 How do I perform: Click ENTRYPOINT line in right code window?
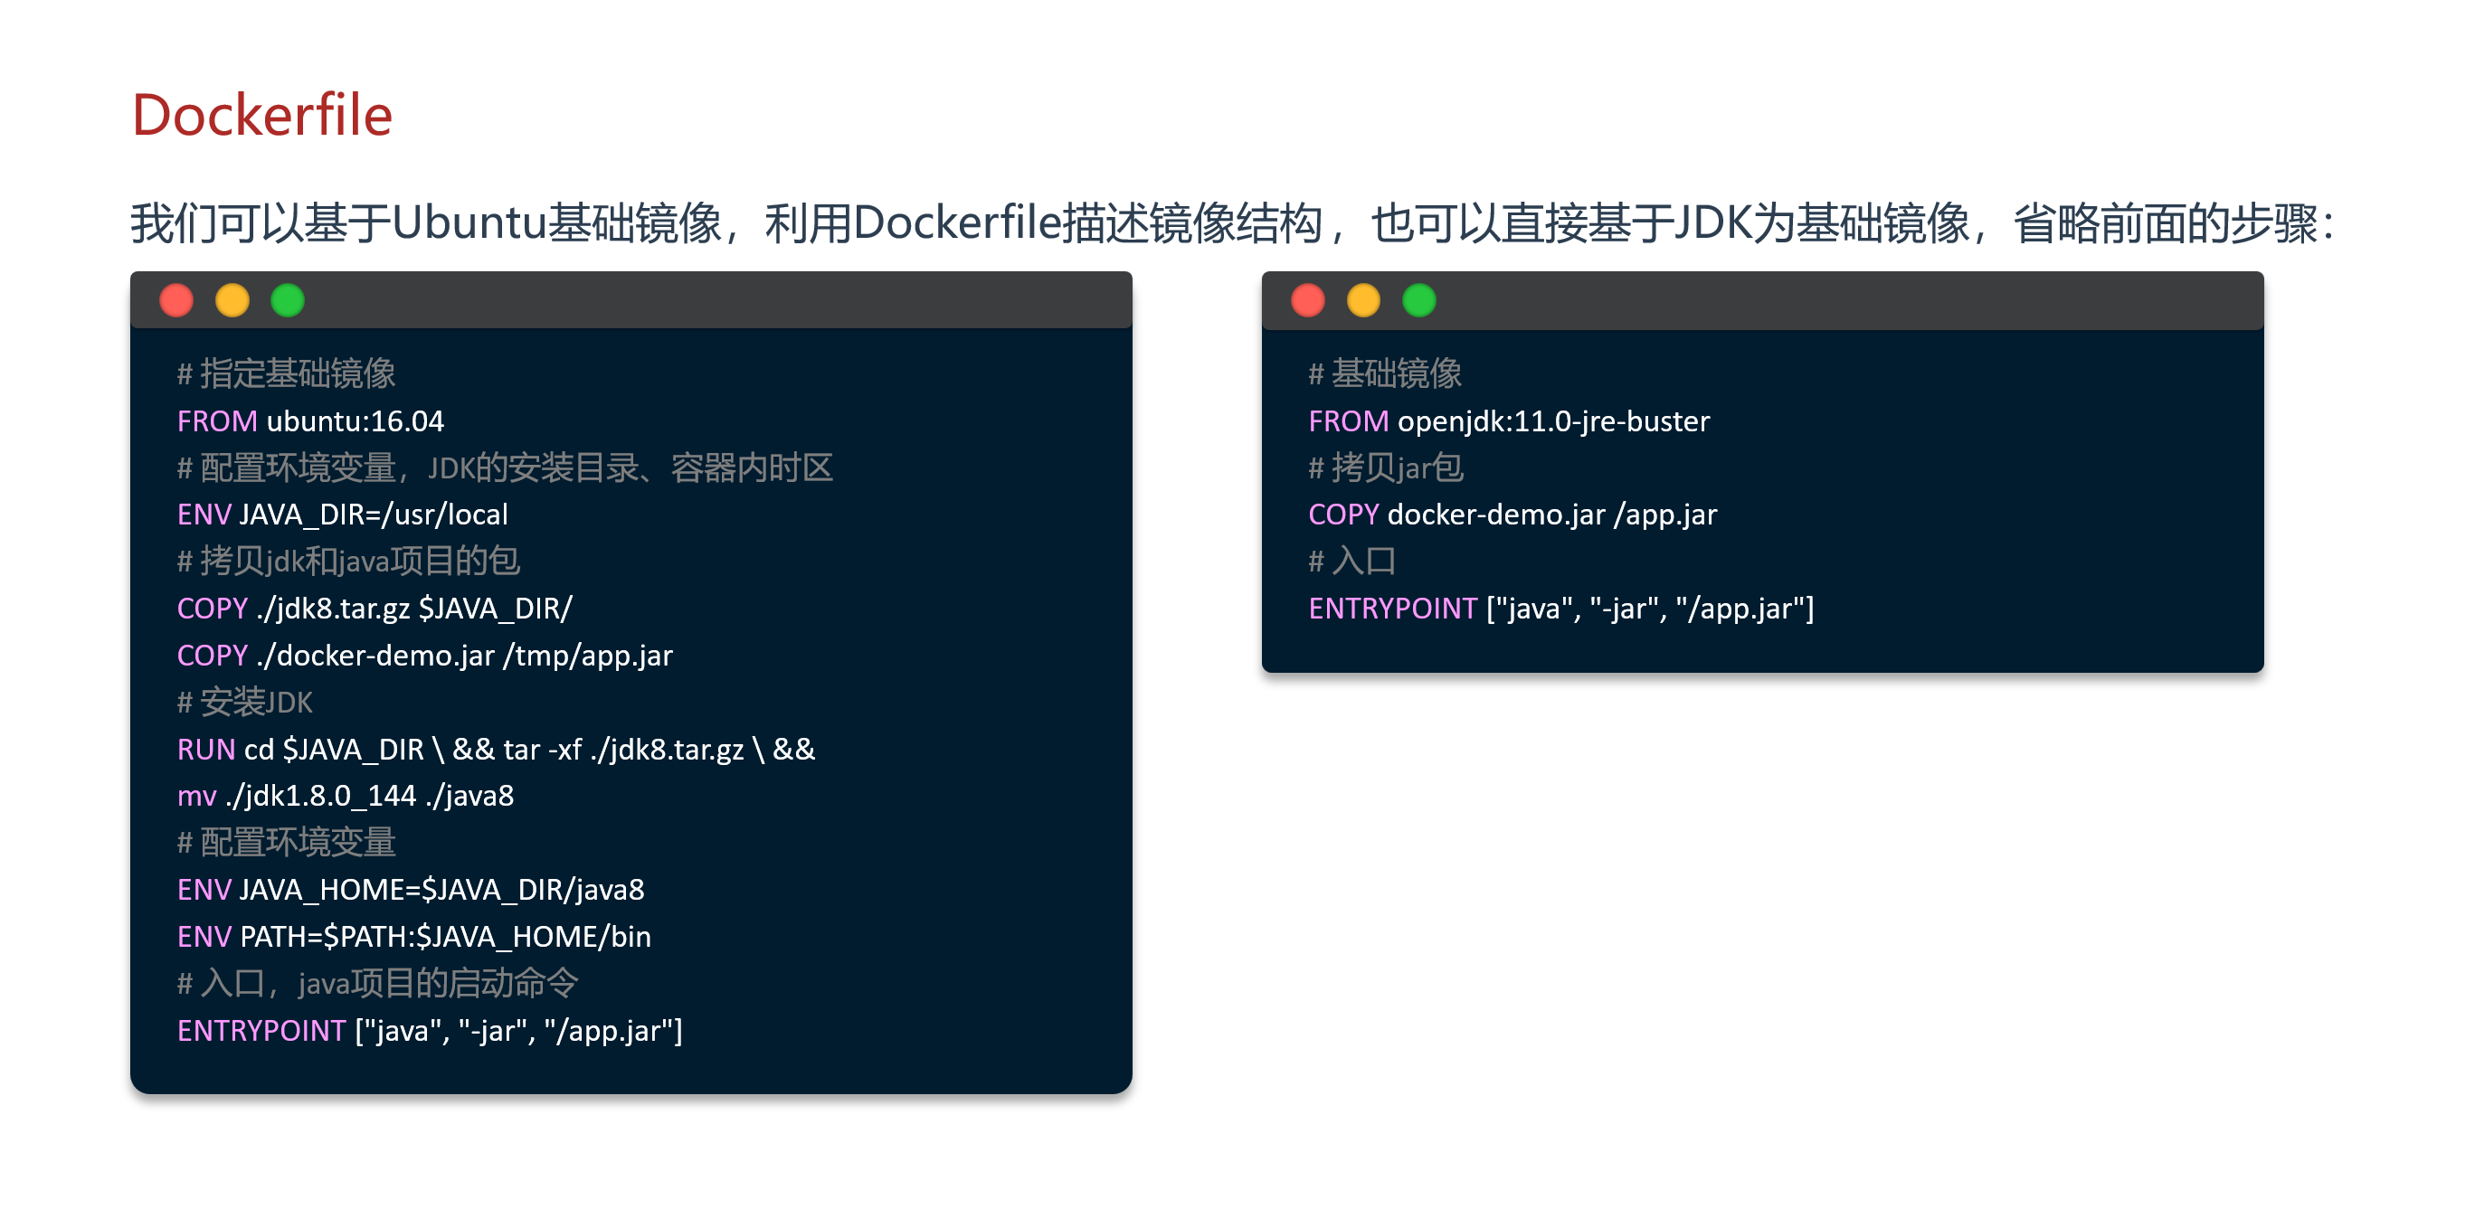(1560, 608)
